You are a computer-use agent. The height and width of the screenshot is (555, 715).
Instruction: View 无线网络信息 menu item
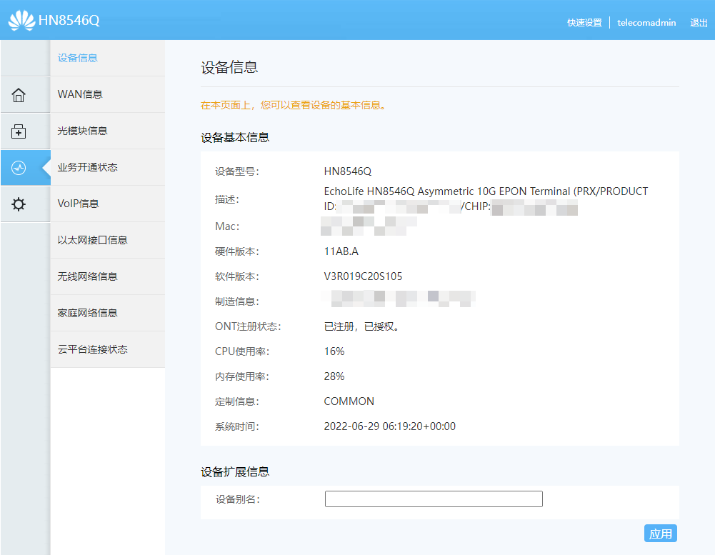[87, 276]
